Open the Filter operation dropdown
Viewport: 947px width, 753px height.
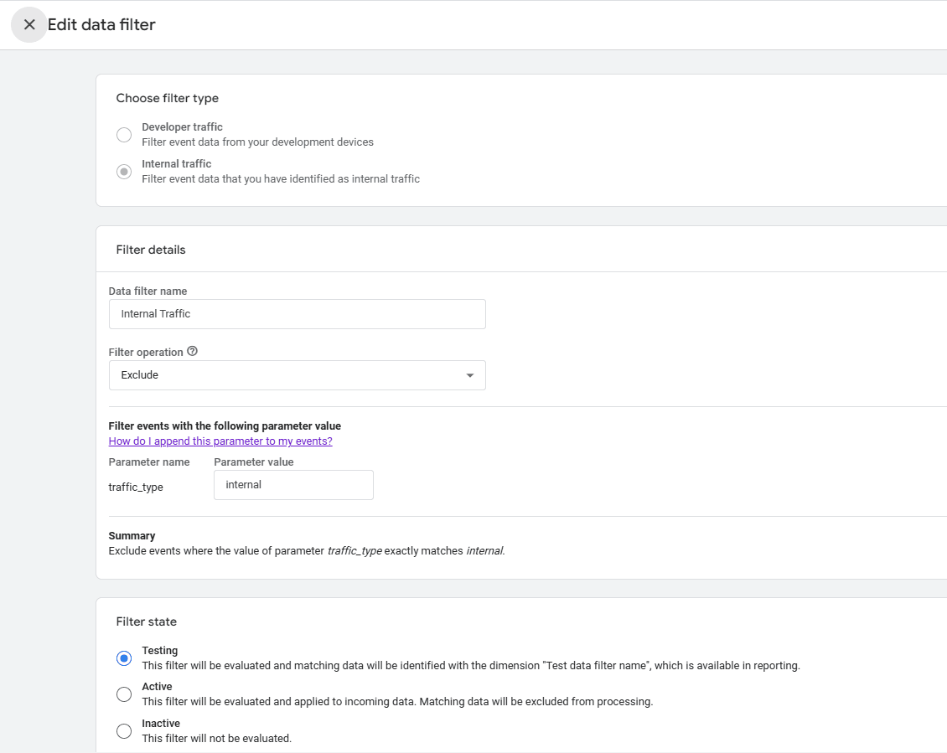coord(298,375)
